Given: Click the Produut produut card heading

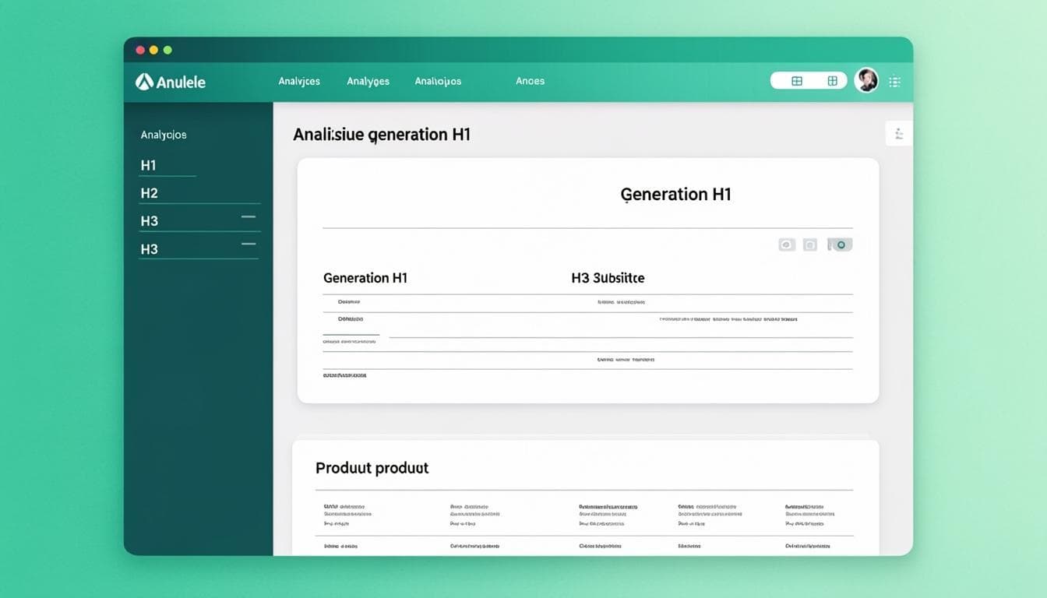Looking at the screenshot, I should click(372, 468).
